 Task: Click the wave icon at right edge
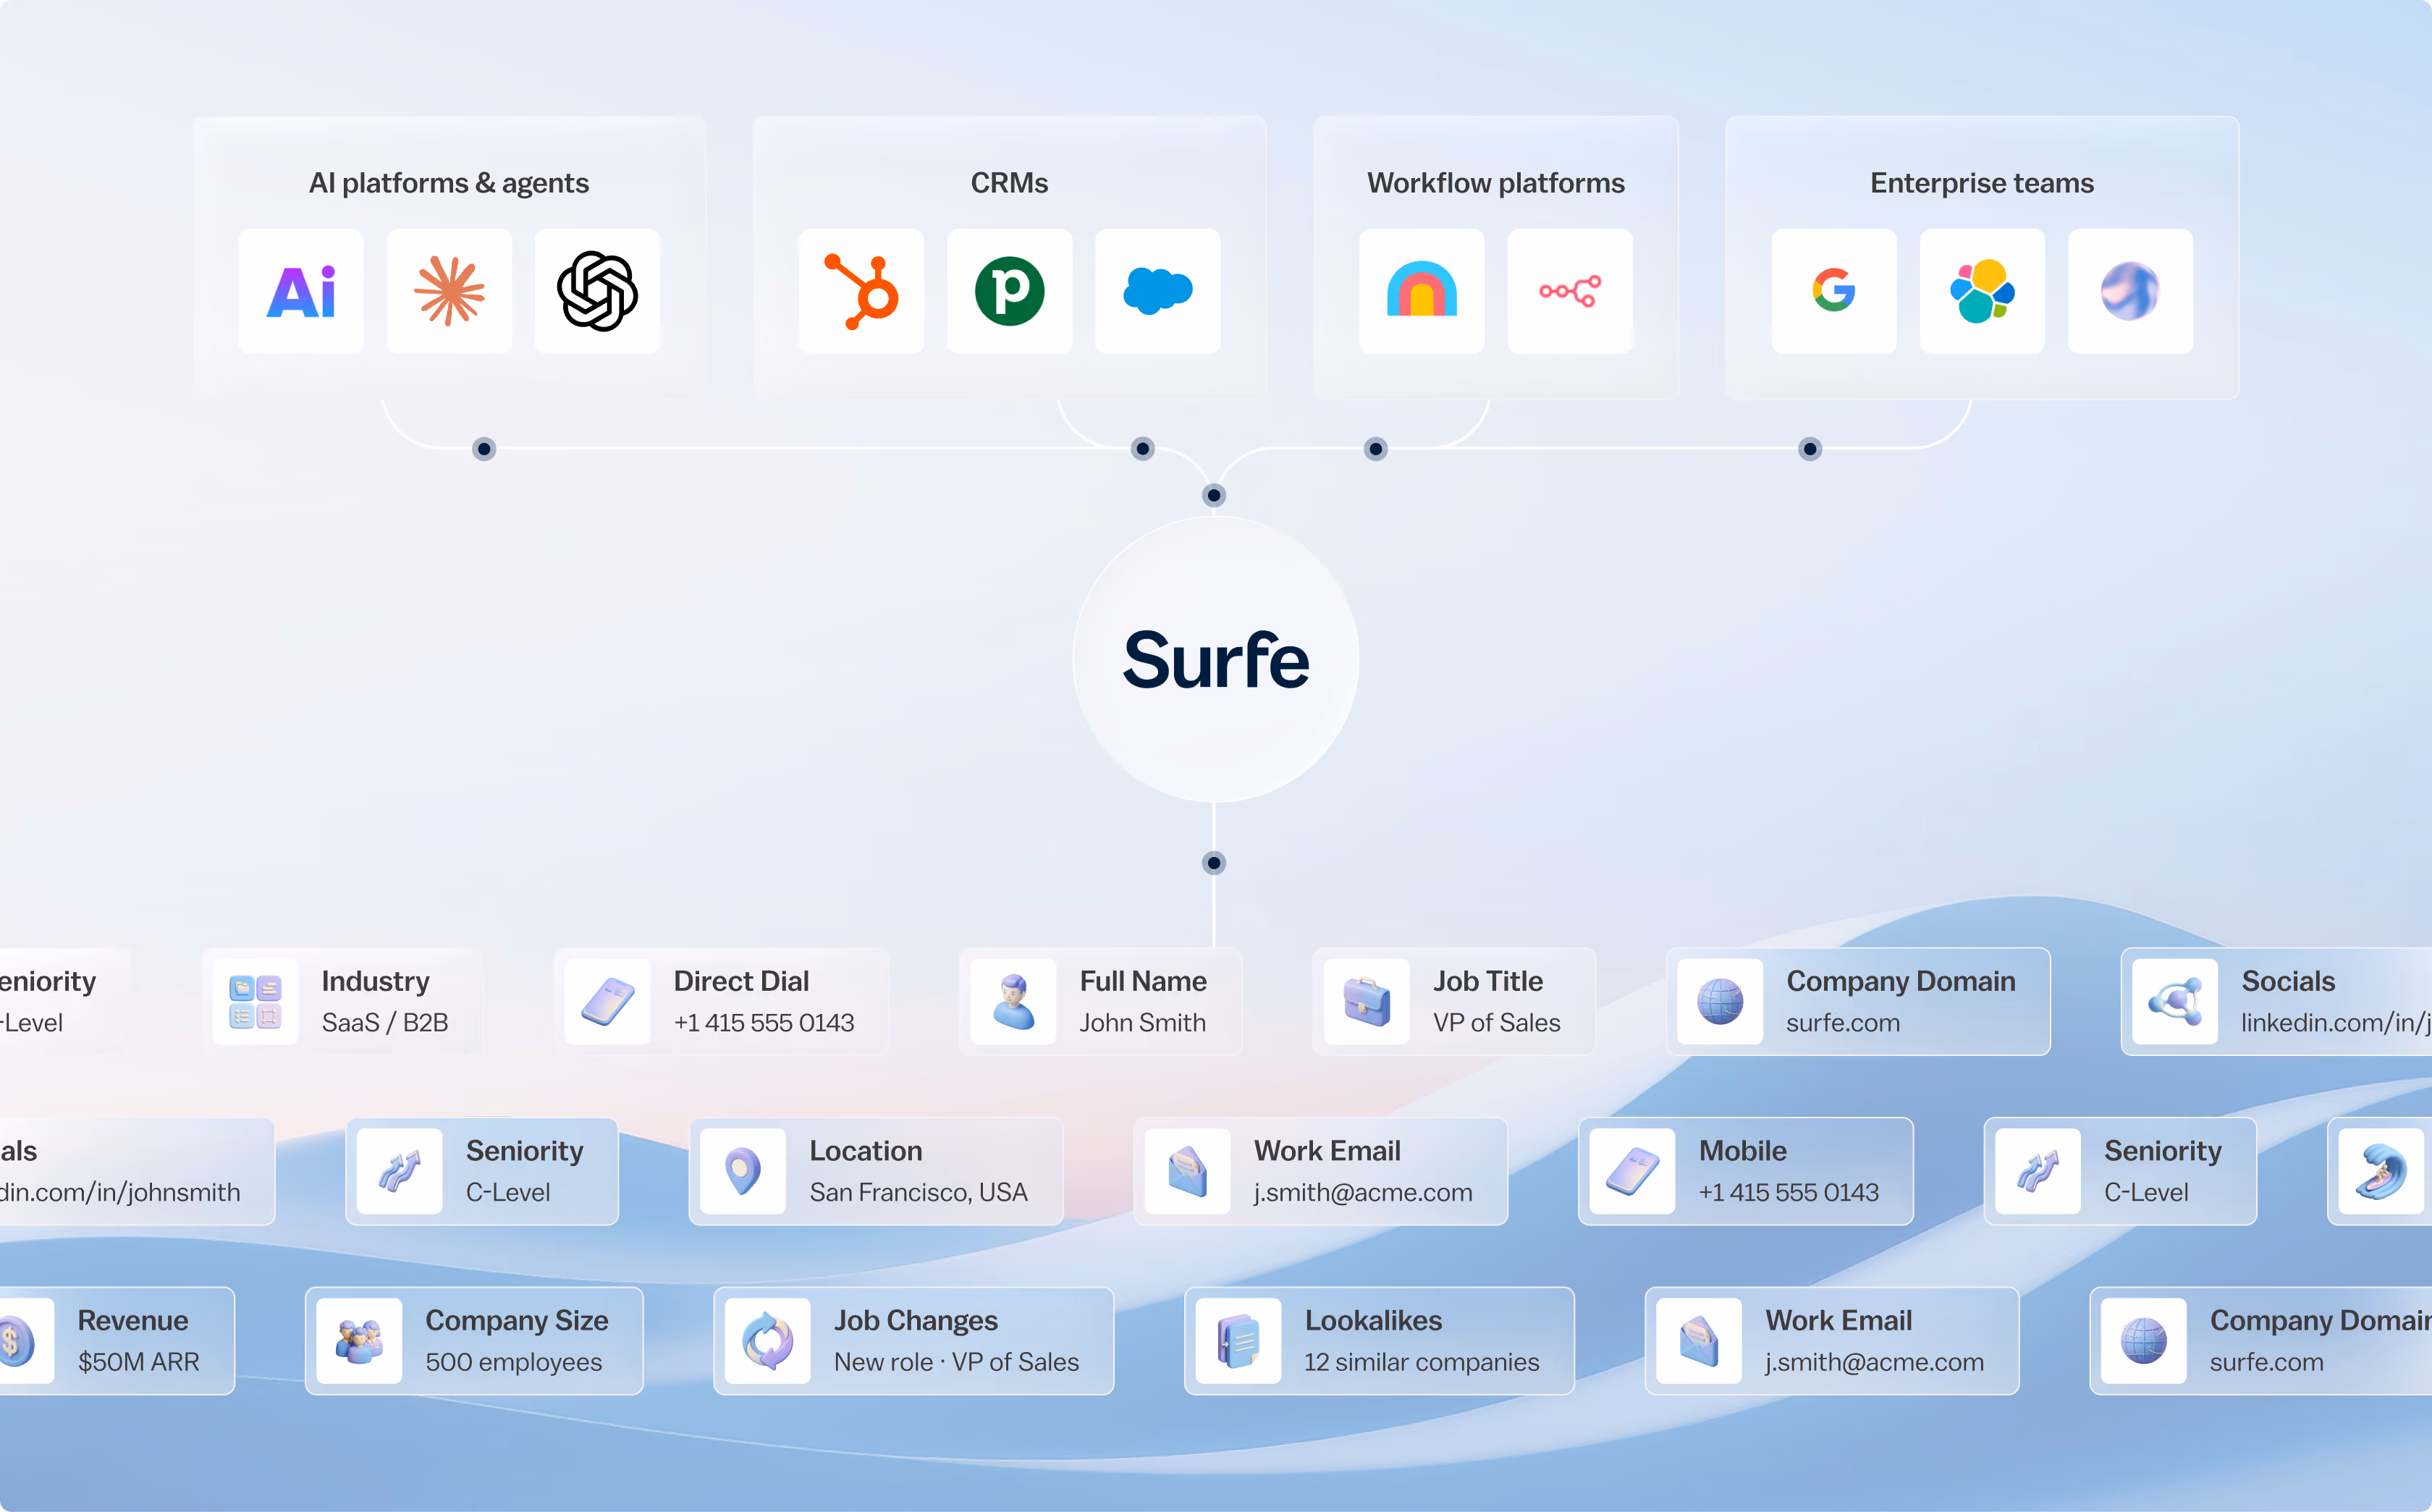pyautogui.click(x=2382, y=1172)
